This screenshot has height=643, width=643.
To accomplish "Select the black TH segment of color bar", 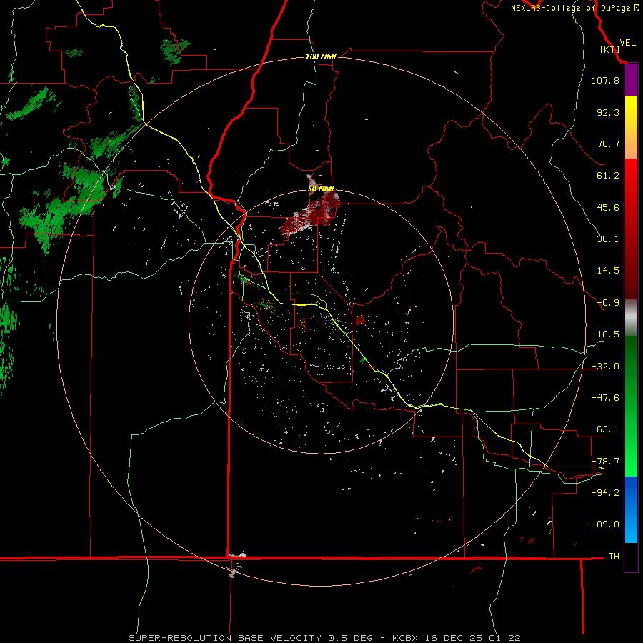I will pos(631,557).
